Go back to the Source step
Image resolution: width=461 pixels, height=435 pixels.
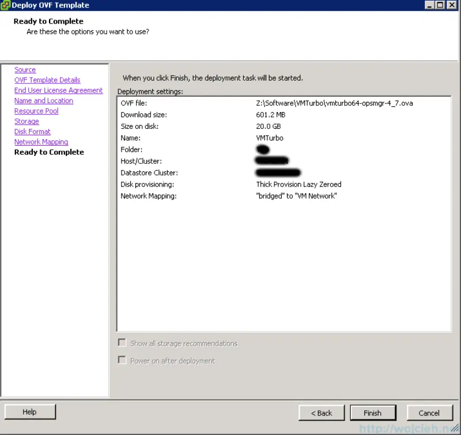tap(25, 69)
